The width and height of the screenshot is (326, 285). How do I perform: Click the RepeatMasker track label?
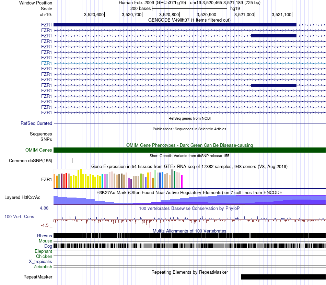click(x=38, y=277)
